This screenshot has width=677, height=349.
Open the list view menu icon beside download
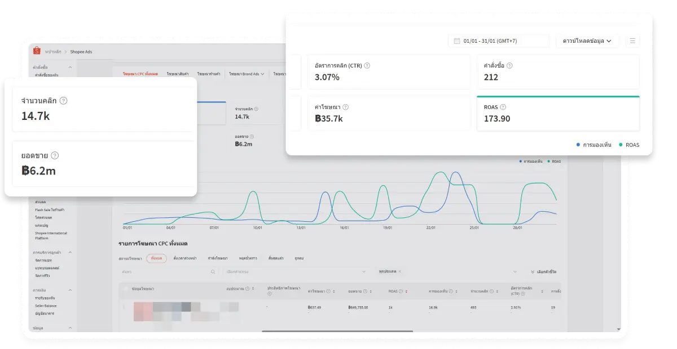pos(632,41)
